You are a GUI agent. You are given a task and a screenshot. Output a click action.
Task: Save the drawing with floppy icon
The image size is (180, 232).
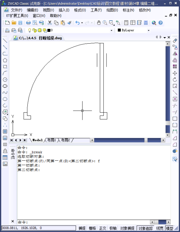(x=20, y=23)
